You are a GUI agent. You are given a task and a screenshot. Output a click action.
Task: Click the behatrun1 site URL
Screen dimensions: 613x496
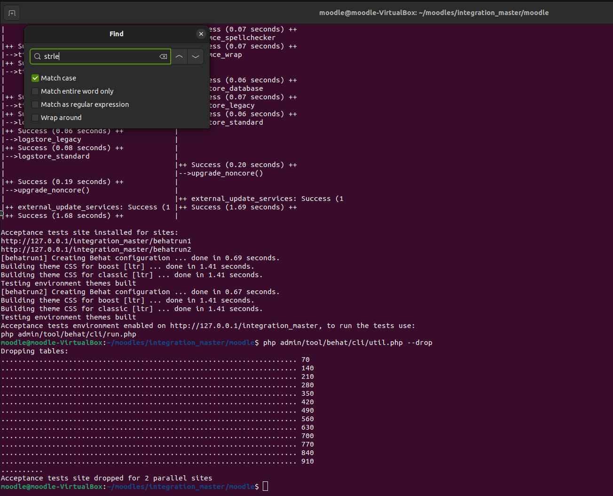coord(96,241)
